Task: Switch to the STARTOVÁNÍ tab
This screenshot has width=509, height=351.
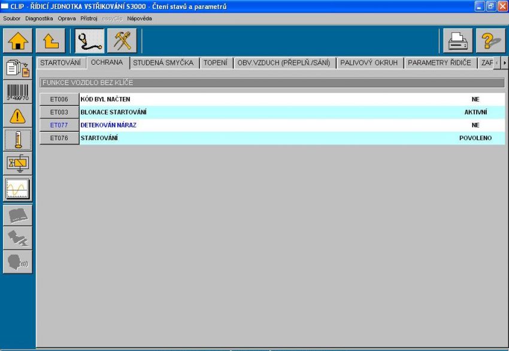Action: click(60, 63)
